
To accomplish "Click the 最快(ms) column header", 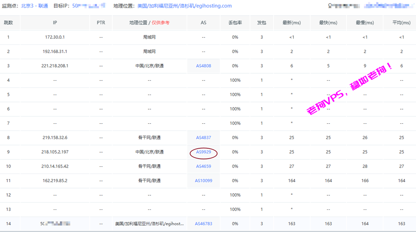I will coord(328,23).
